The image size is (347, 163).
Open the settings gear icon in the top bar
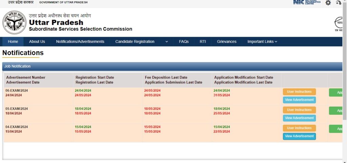[x=328, y=3]
